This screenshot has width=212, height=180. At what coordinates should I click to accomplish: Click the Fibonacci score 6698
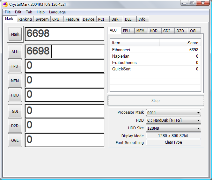[194, 50]
